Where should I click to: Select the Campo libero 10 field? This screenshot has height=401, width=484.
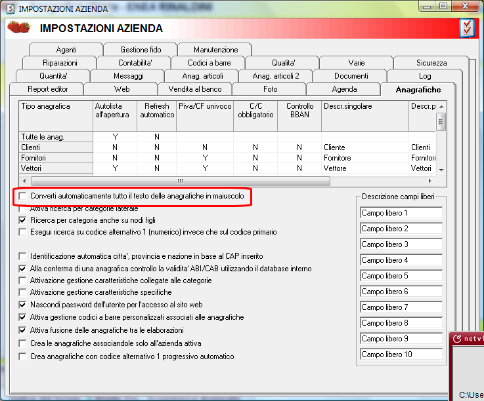click(401, 354)
